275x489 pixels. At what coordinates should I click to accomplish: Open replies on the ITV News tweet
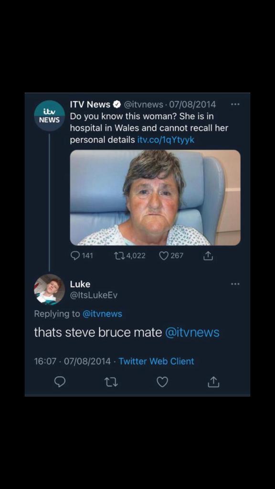click(82, 256)
